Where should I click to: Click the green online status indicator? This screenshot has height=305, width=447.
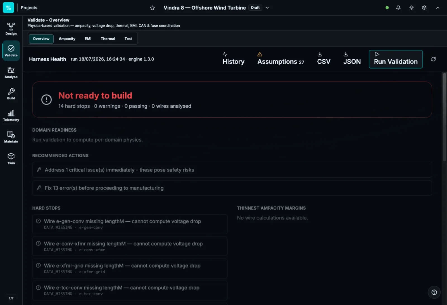(387, 8)
